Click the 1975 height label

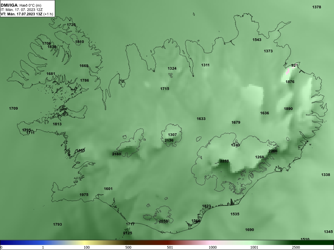pos(84,195)
